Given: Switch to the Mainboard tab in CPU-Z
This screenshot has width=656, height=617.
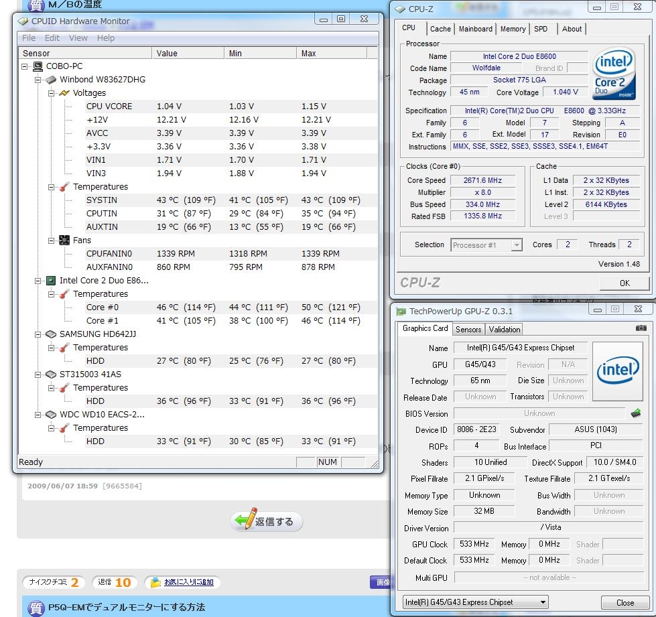Looking at the screenshot, I should (x=476, y=29).
